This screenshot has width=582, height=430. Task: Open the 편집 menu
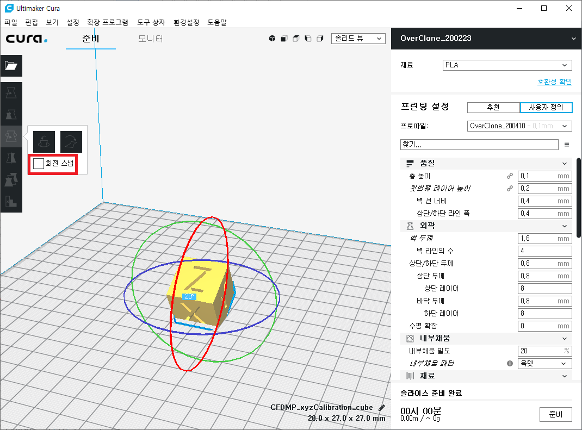(x=32, y=22)
